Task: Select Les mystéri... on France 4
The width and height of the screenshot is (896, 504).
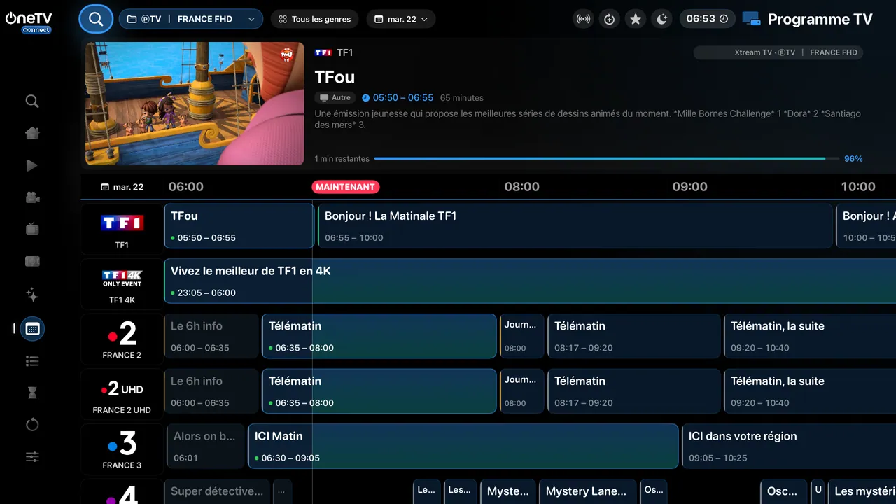Action: [x=862, y=491]
